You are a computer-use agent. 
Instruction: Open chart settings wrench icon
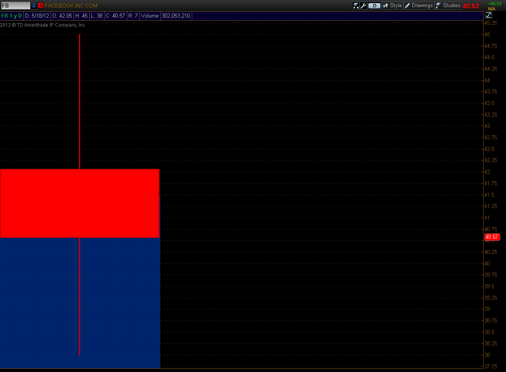click(364, 6)
